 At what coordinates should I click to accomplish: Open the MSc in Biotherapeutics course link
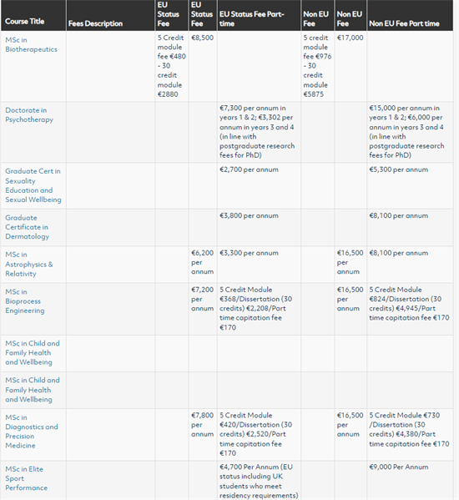point(31,44)
